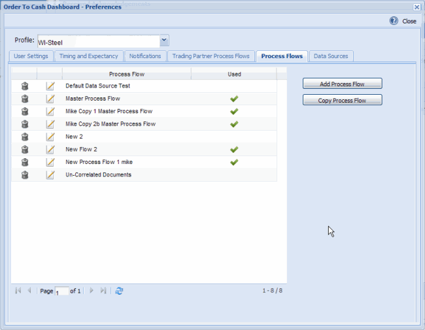Go to the last page of results
Screen dimensions: 425x330
click(x=103, y=291)
